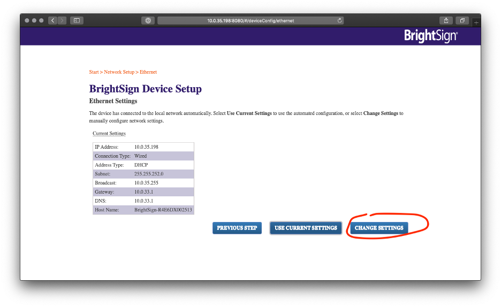Click the Current Settings underlined label
Image resolution: width=501 pixels, height=307 pixels.
[x=109, y=133]
